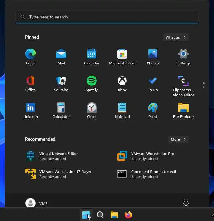Open the Calculator app

tap(61, 110)
